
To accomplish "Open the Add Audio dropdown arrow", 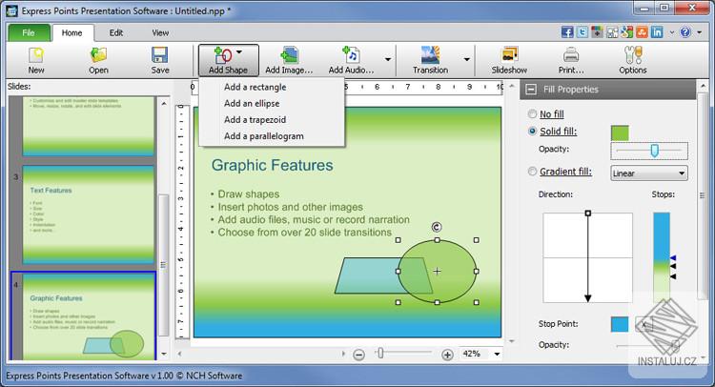I will click(x=388, y=60).
